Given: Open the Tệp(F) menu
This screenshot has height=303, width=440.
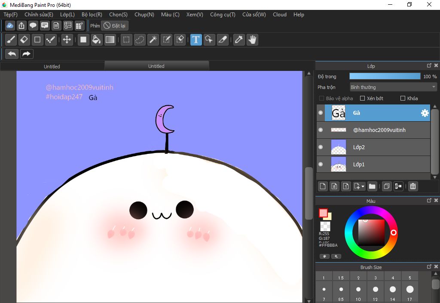Looking at the screenshot, I should pyautogui.click(x=10, y=15).
